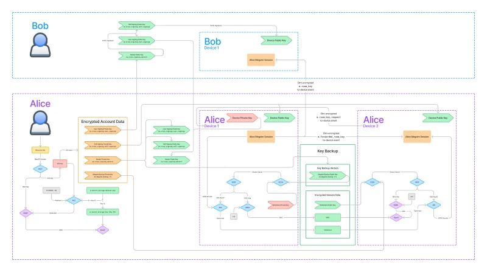Select Megolm session box in Alice Device 1
This screenshot has height=272, width=487.
[261, 138]
